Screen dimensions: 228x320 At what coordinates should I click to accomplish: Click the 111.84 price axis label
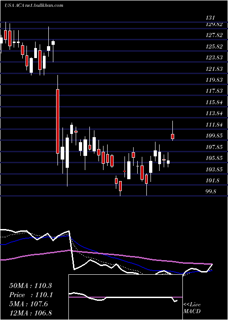coord(214,124)
